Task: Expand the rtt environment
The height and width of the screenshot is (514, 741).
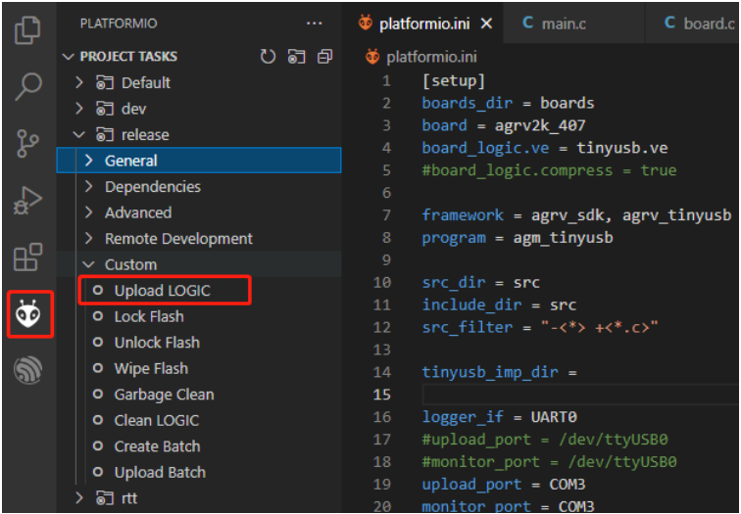Action: click(79, 498)
